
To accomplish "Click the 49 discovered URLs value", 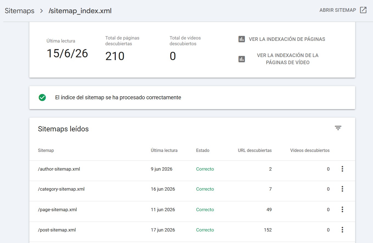I will click(x=269, y=210).
